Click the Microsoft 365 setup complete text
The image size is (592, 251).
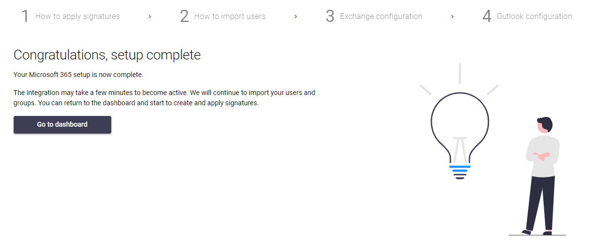pos(78,75)
